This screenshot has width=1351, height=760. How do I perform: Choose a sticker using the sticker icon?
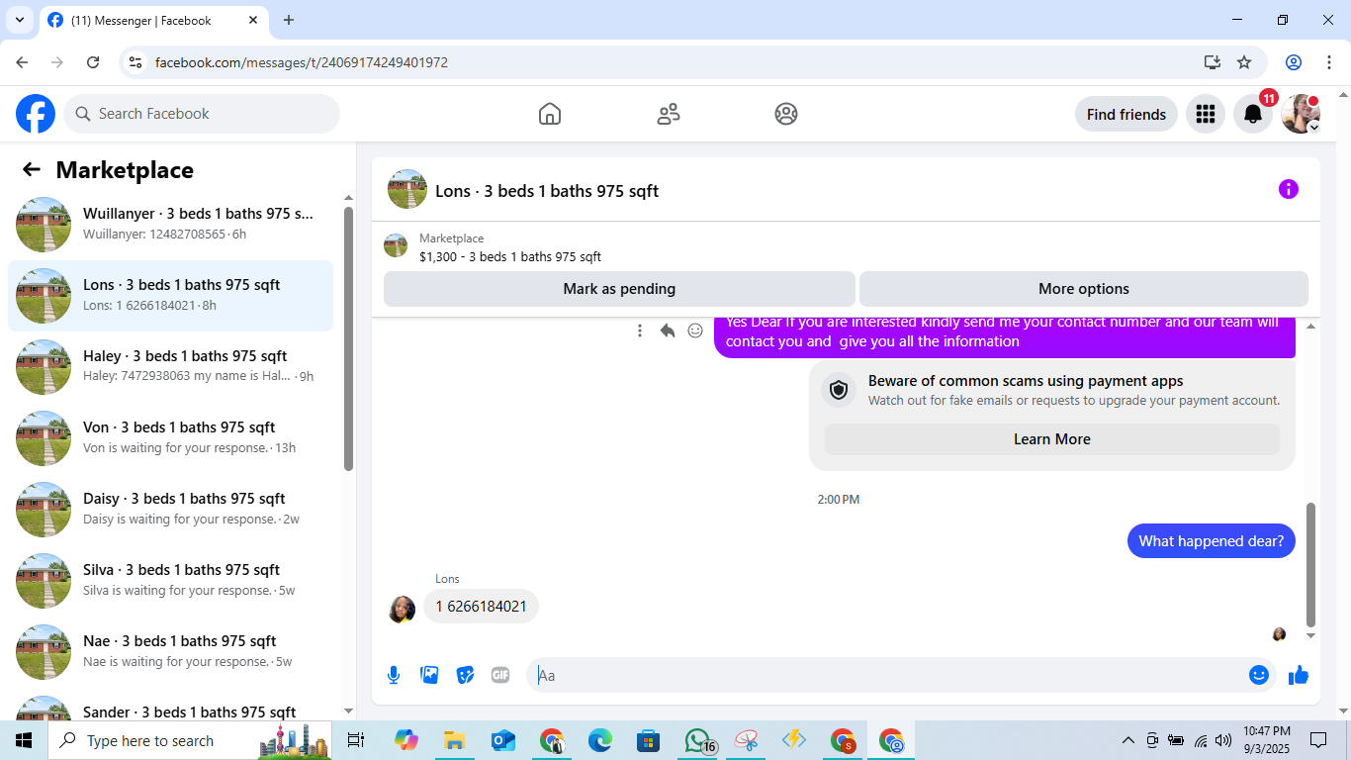tap(465, 675)
